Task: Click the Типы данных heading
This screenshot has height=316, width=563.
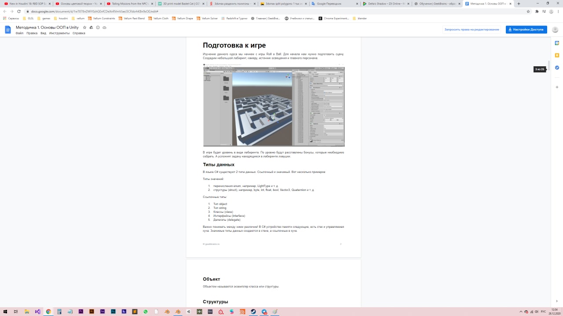Action: click(219, 165)
